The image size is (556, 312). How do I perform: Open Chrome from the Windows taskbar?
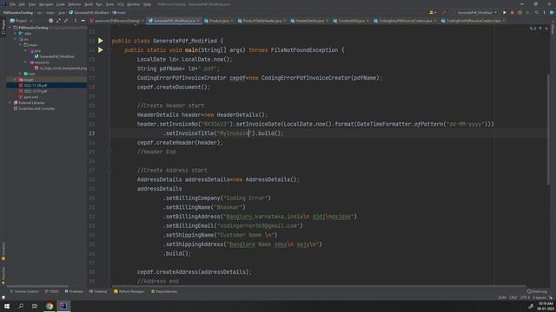click(50, 306)
